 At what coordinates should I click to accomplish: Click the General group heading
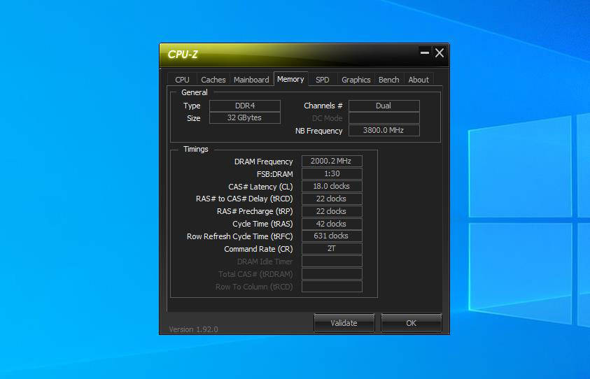[194, 92]
